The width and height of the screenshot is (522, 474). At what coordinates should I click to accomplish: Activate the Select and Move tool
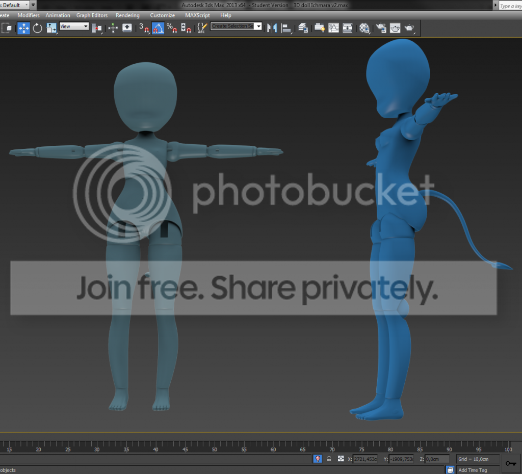pos(23,28)
